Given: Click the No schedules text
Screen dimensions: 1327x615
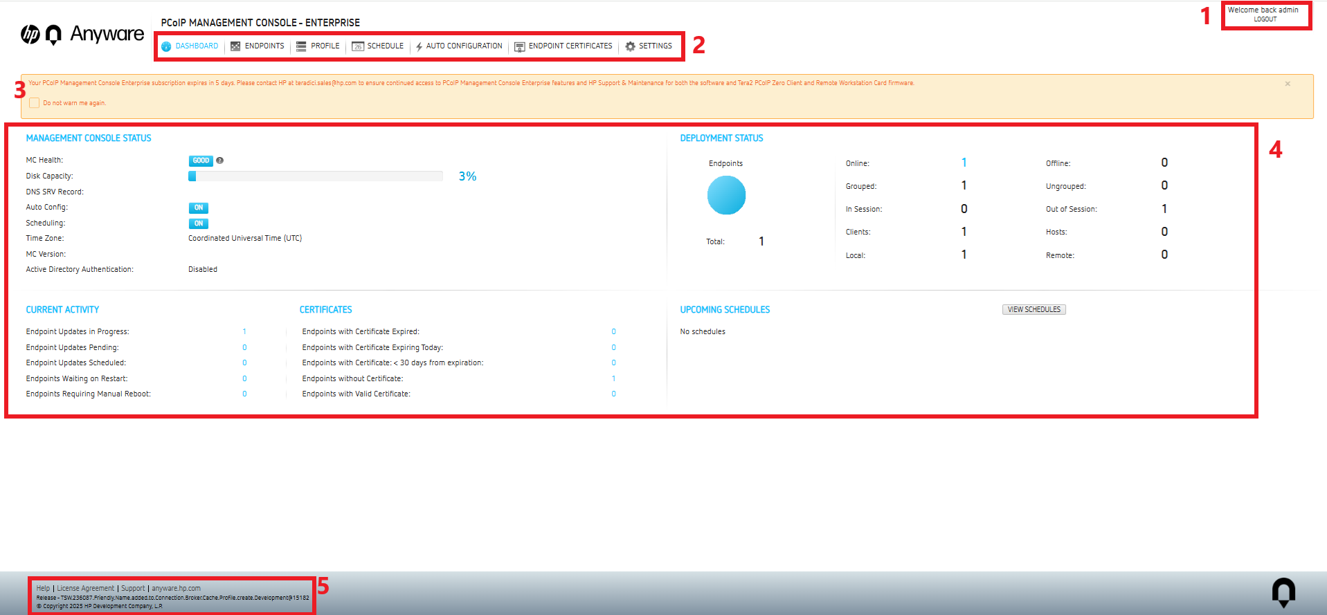Looking at the screenshot, I should [703, 332].
